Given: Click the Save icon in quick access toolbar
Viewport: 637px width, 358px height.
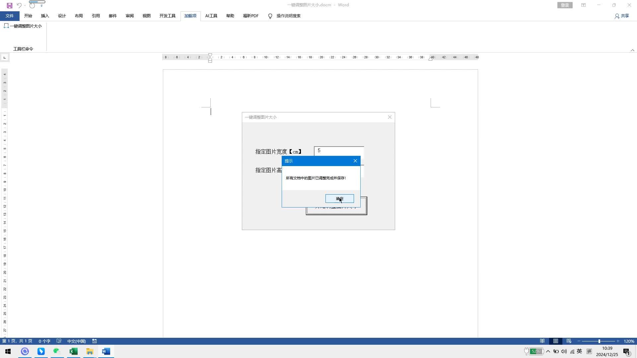Looking at the screenshot, I should [x=10, y=5].
